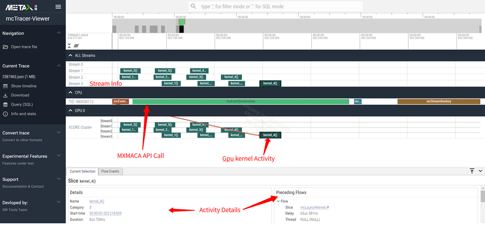Move details panel to top with arrow icon
Screen dimensions: 485x250
[472, 171]
